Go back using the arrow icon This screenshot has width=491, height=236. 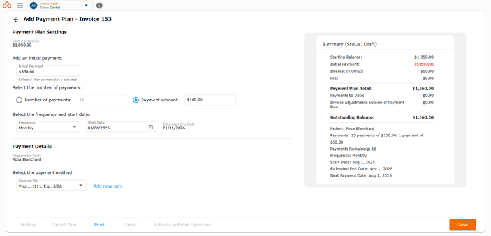point(17,20)
